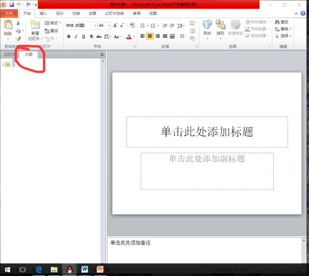Click the PowerPoint logo icon in title bar
The width and height of the screenshot is (309, 276).
coord(3,4)
